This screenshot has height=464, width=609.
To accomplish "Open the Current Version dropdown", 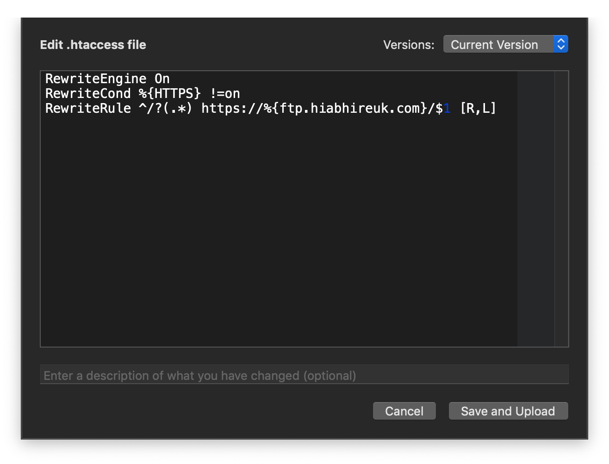I will click(505, 44).
